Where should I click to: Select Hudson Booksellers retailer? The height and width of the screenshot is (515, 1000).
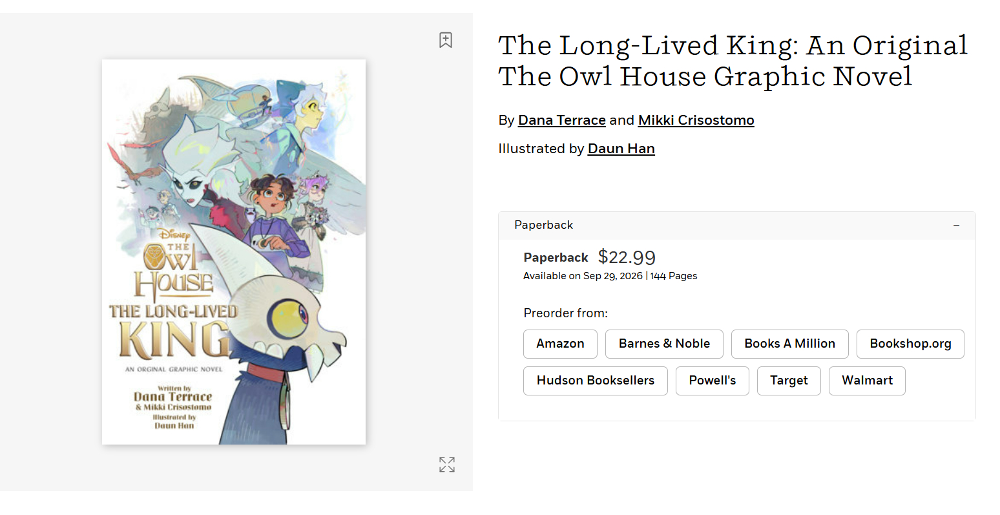(x=595, y=381)
